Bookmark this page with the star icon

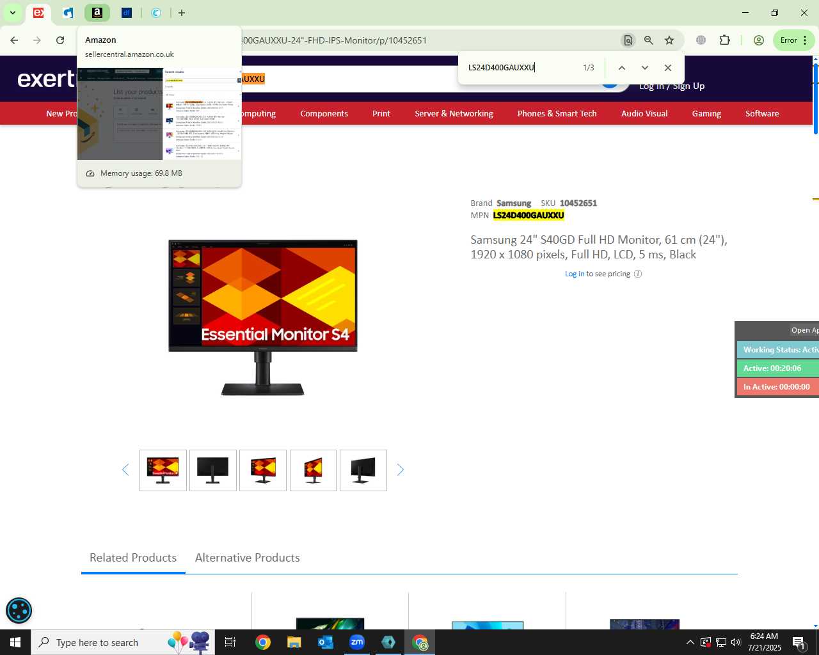point(669,40)
